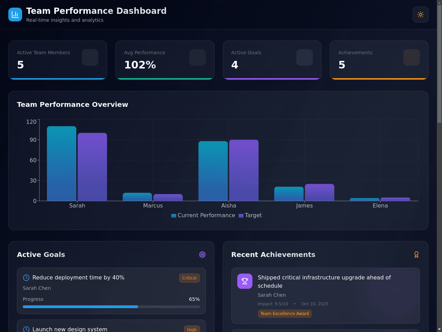442x332 pixels.
Task: Click Marcus's Target bar in chart
Action: (168, 197)
